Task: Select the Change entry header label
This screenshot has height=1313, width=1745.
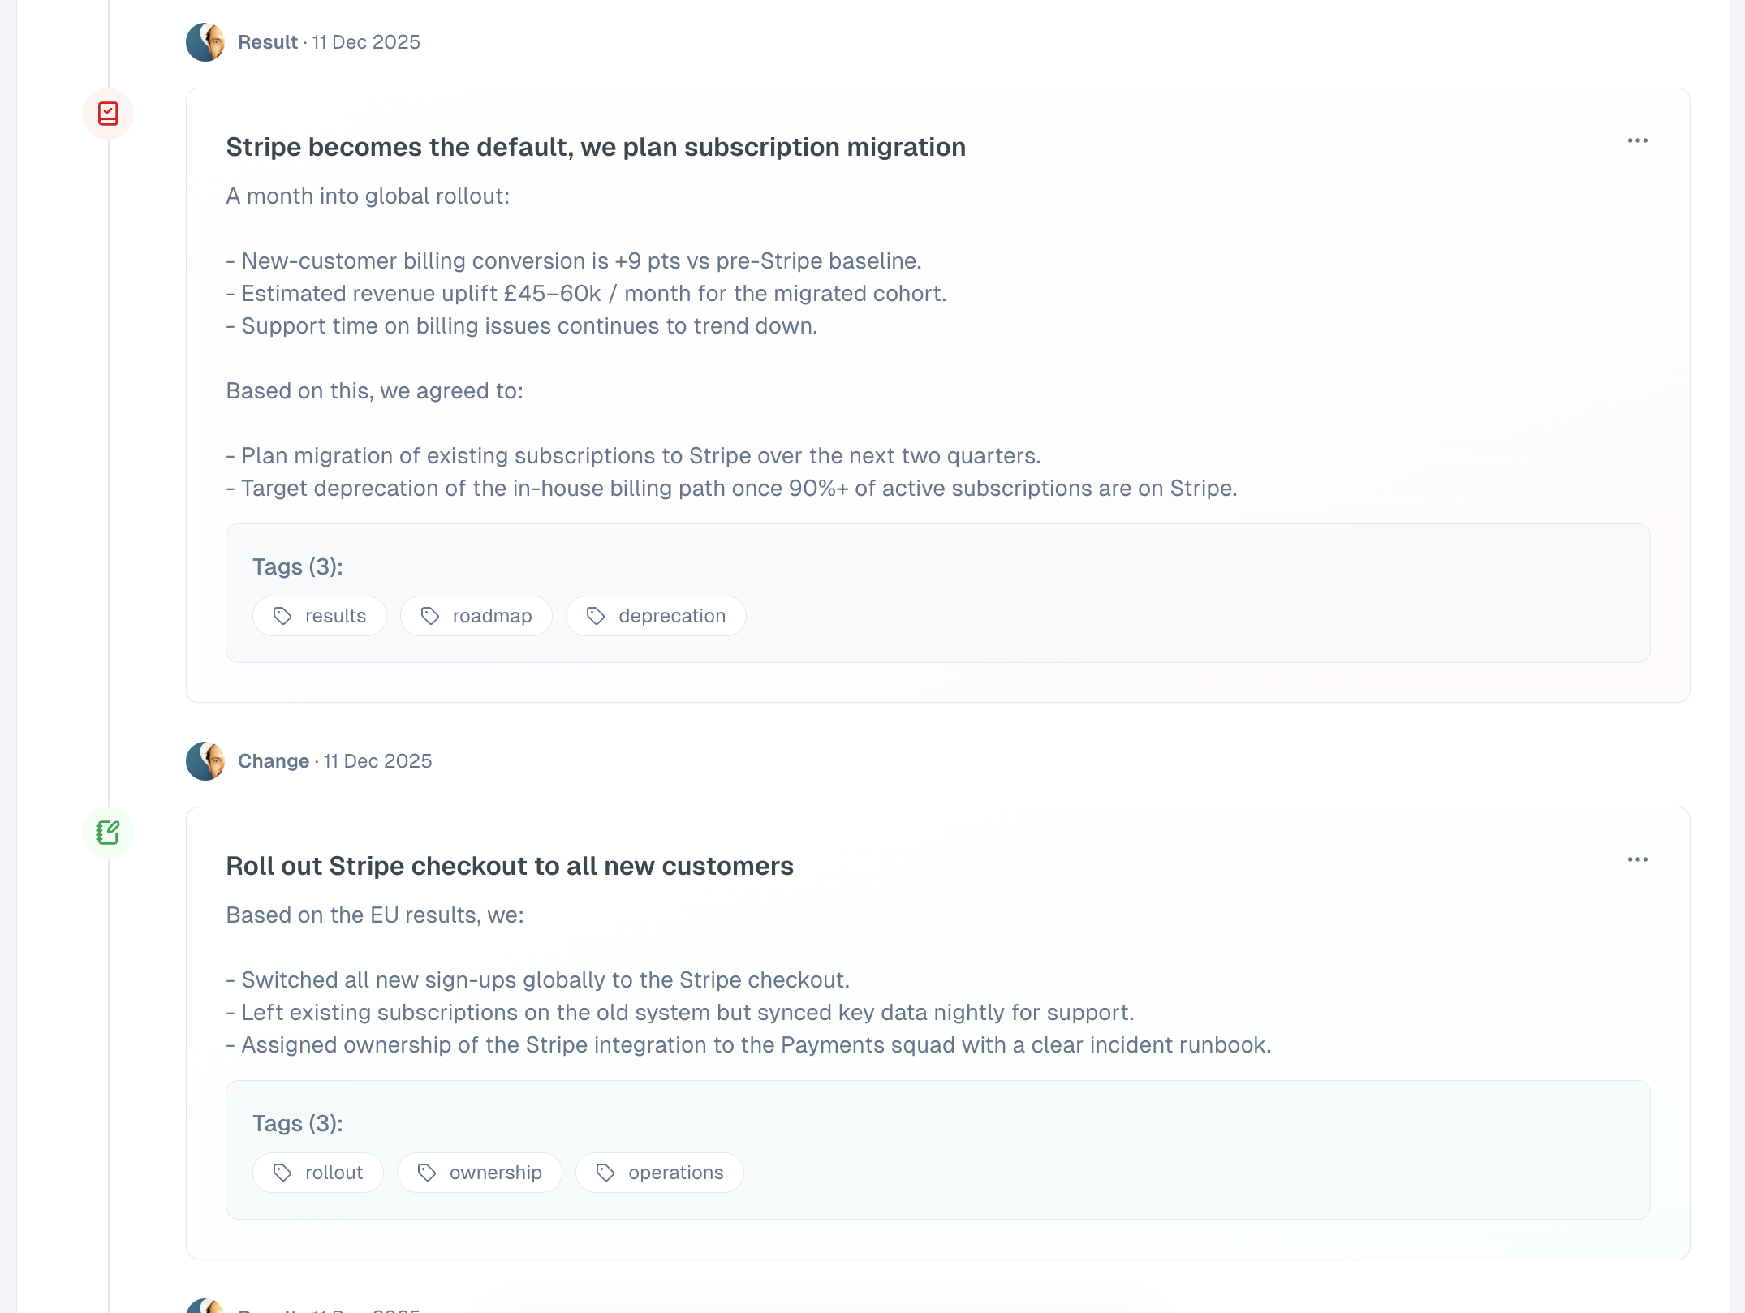Action: pos(273,760)
